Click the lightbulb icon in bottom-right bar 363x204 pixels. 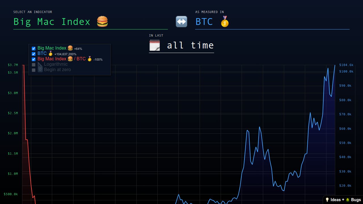coord(328,200)
